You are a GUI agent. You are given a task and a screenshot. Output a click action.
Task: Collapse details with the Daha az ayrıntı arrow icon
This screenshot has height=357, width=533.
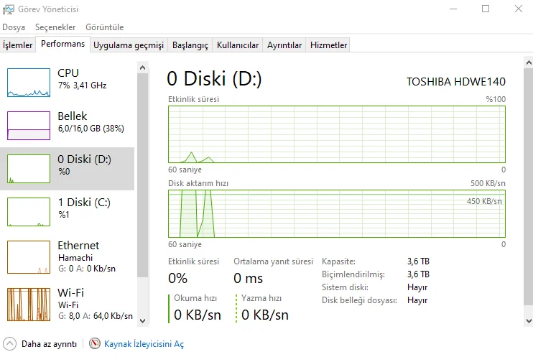pyautogui.click(x=10, y=344)
